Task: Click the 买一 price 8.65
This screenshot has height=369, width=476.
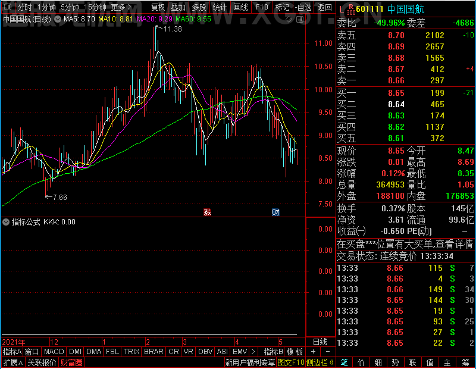Action: click(396, 93)
